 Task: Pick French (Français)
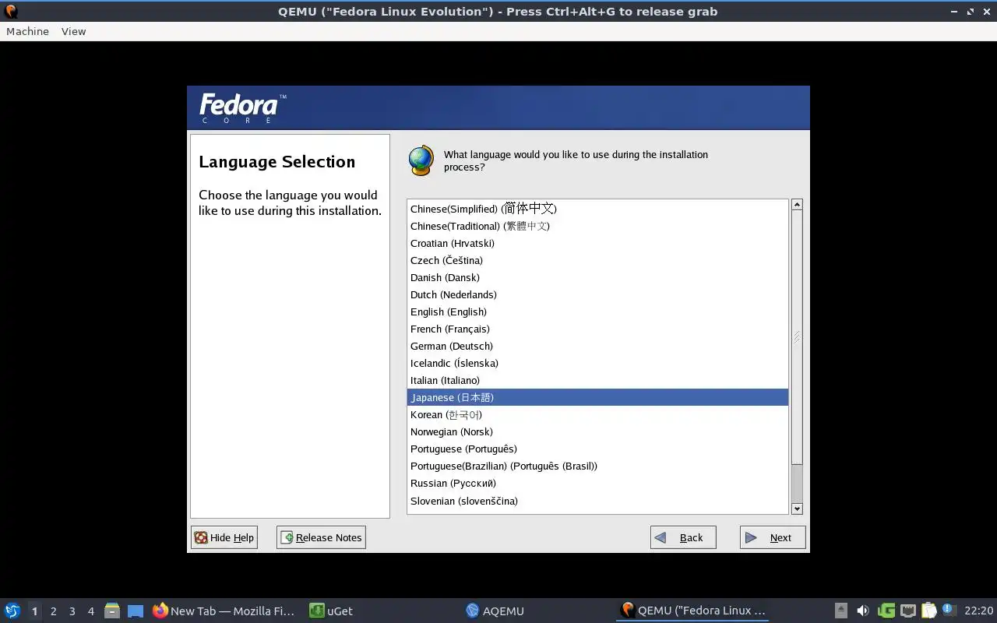click(597, 329)
